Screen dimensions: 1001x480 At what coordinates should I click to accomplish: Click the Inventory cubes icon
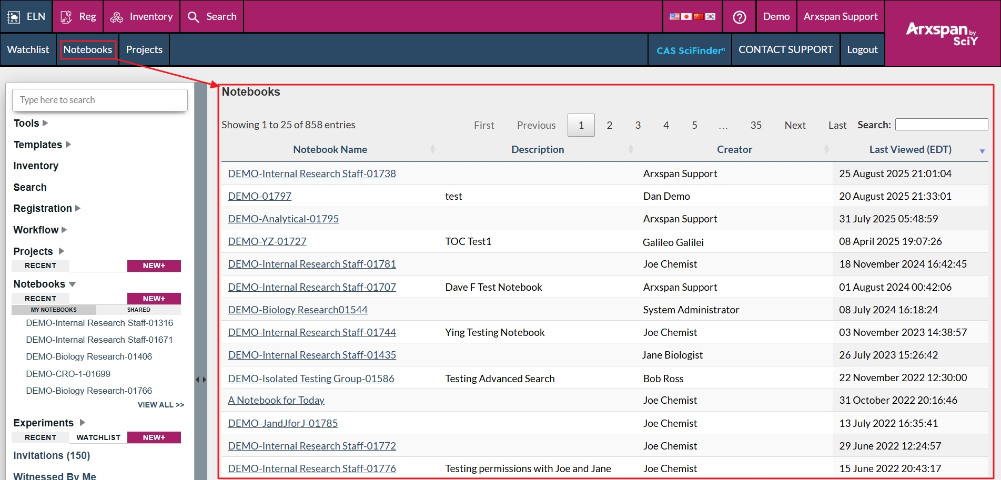(x=116, y=17)
